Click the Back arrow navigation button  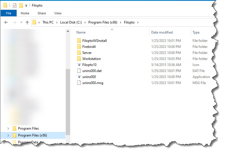click(x=6, y=22)
